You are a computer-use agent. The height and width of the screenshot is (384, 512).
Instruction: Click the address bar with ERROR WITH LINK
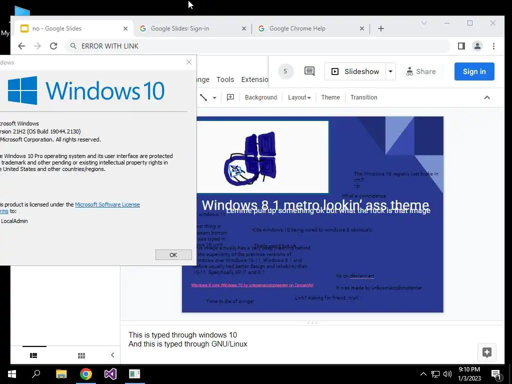[x=258, y=46]
